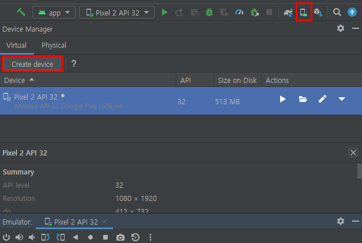362x243 pixels.
Task: Open the Pixel 2 API 32 device selector
Action: 117,12
